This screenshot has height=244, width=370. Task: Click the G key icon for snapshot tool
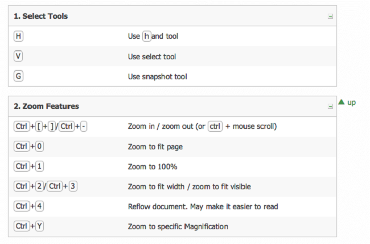coord(18,76)
